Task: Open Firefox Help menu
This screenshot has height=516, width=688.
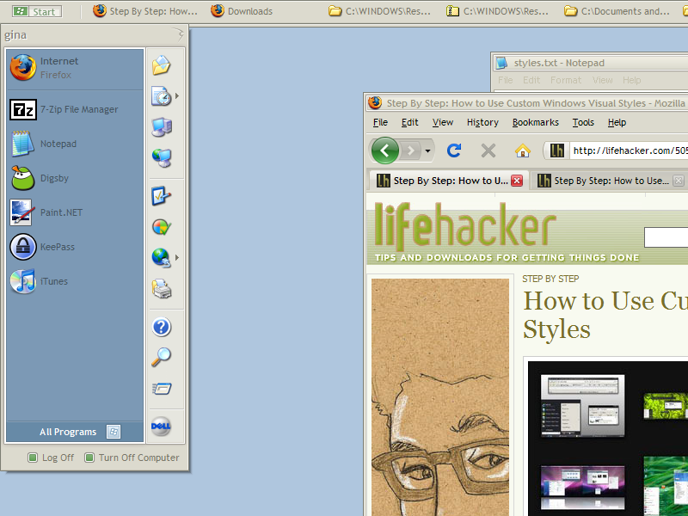Action: pos(617,122)
